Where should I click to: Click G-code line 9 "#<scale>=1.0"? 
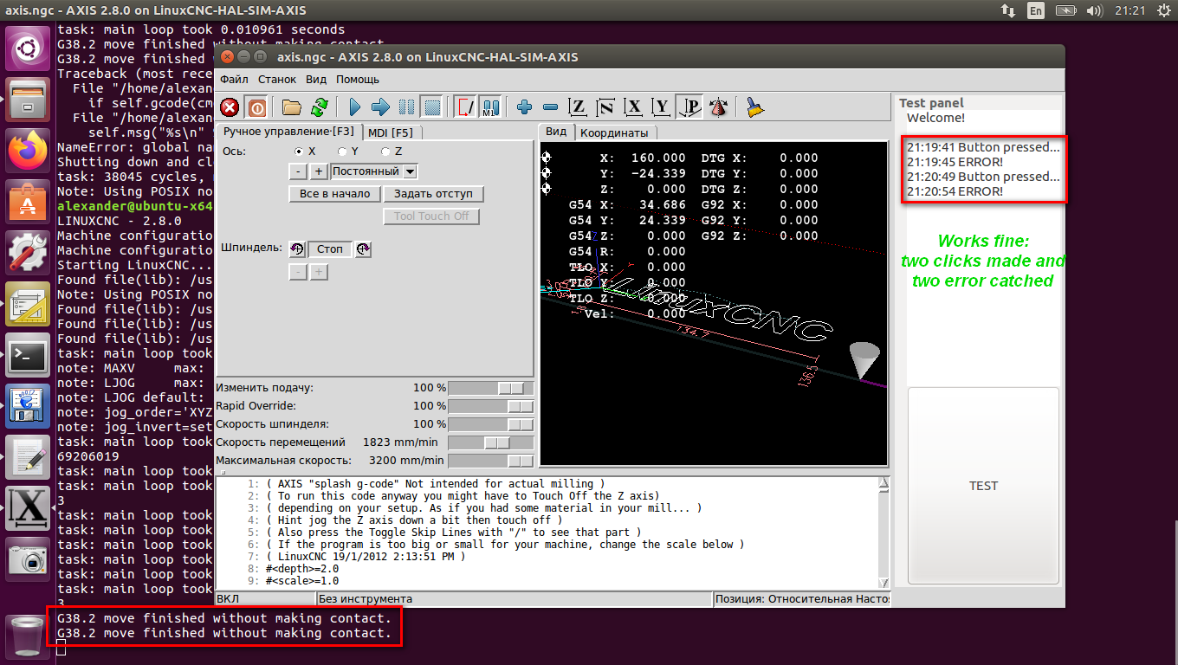pyautogui.click(x=302, y=581)
